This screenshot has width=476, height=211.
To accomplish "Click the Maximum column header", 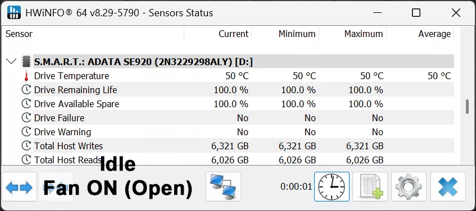I will point(364,34).
